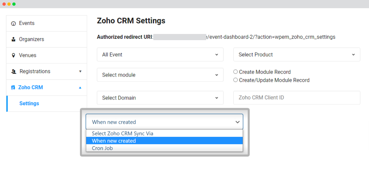The image size is (369, 172).
Task: Pick the 'When new created' list option
Action: 114,141
